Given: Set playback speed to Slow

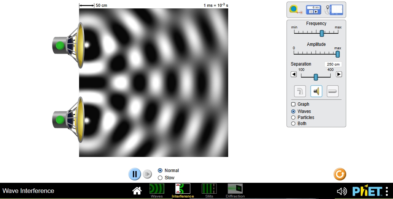Looking at the screenshot, I should 166,178.
